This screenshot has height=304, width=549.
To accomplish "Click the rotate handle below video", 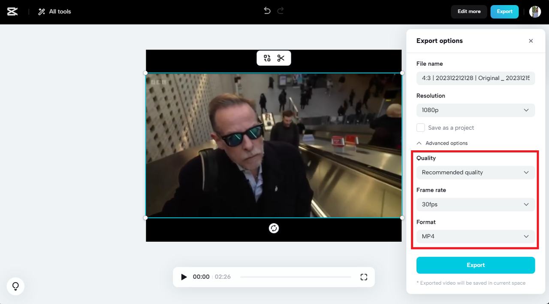I will [x=274, y=228].
